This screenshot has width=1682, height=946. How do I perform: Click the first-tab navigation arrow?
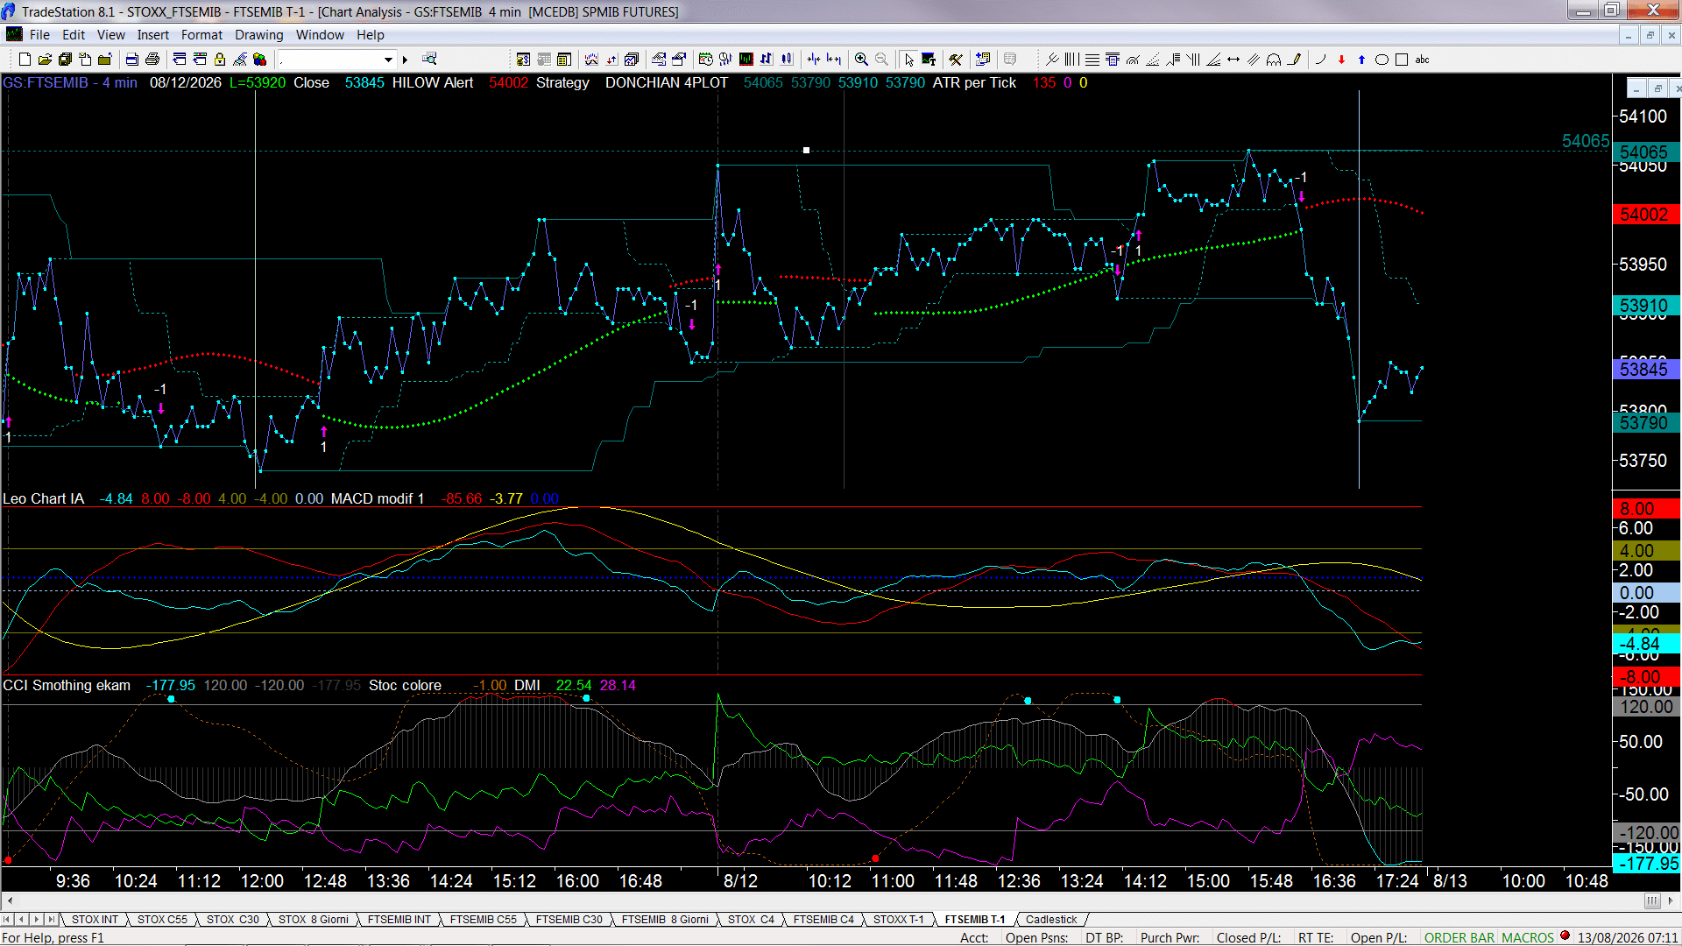[x=7, y=920]
